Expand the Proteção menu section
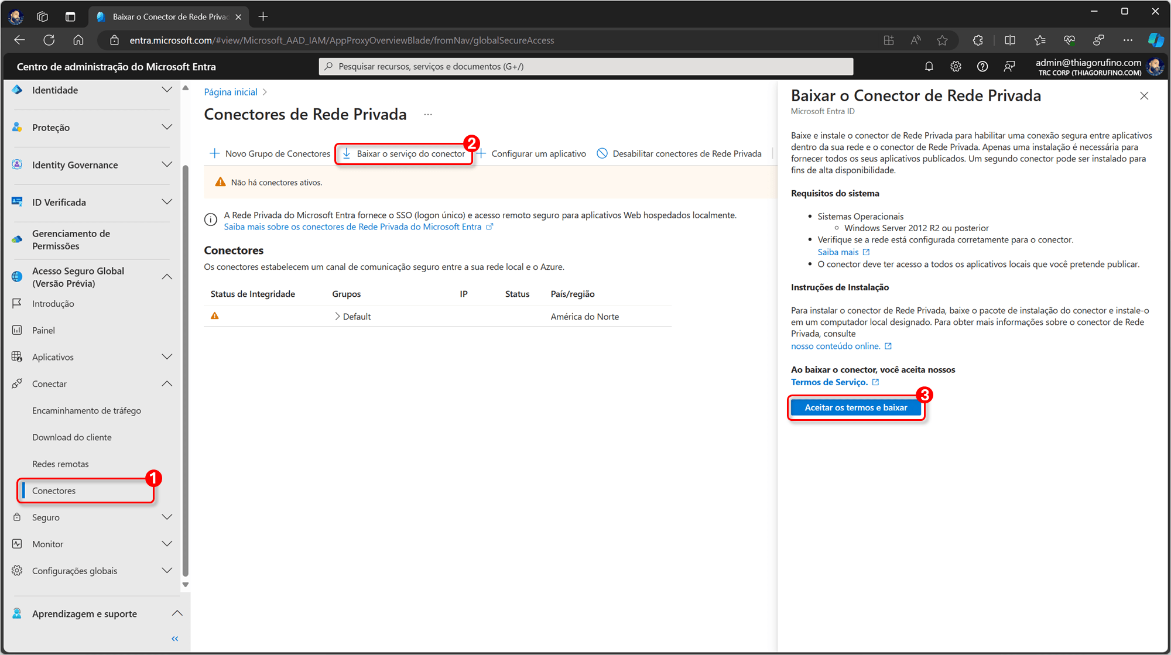The image size is (1171, 655). pyautogui.click(x=167, y=127)
